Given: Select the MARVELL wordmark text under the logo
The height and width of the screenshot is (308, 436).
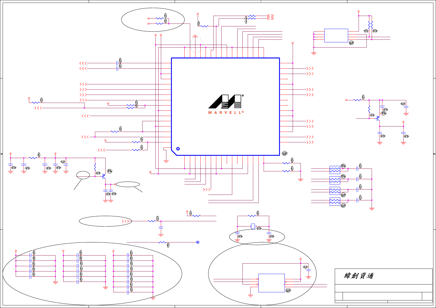Looking at the screenshot, I should pyautogui.click(x=226, y=113).
